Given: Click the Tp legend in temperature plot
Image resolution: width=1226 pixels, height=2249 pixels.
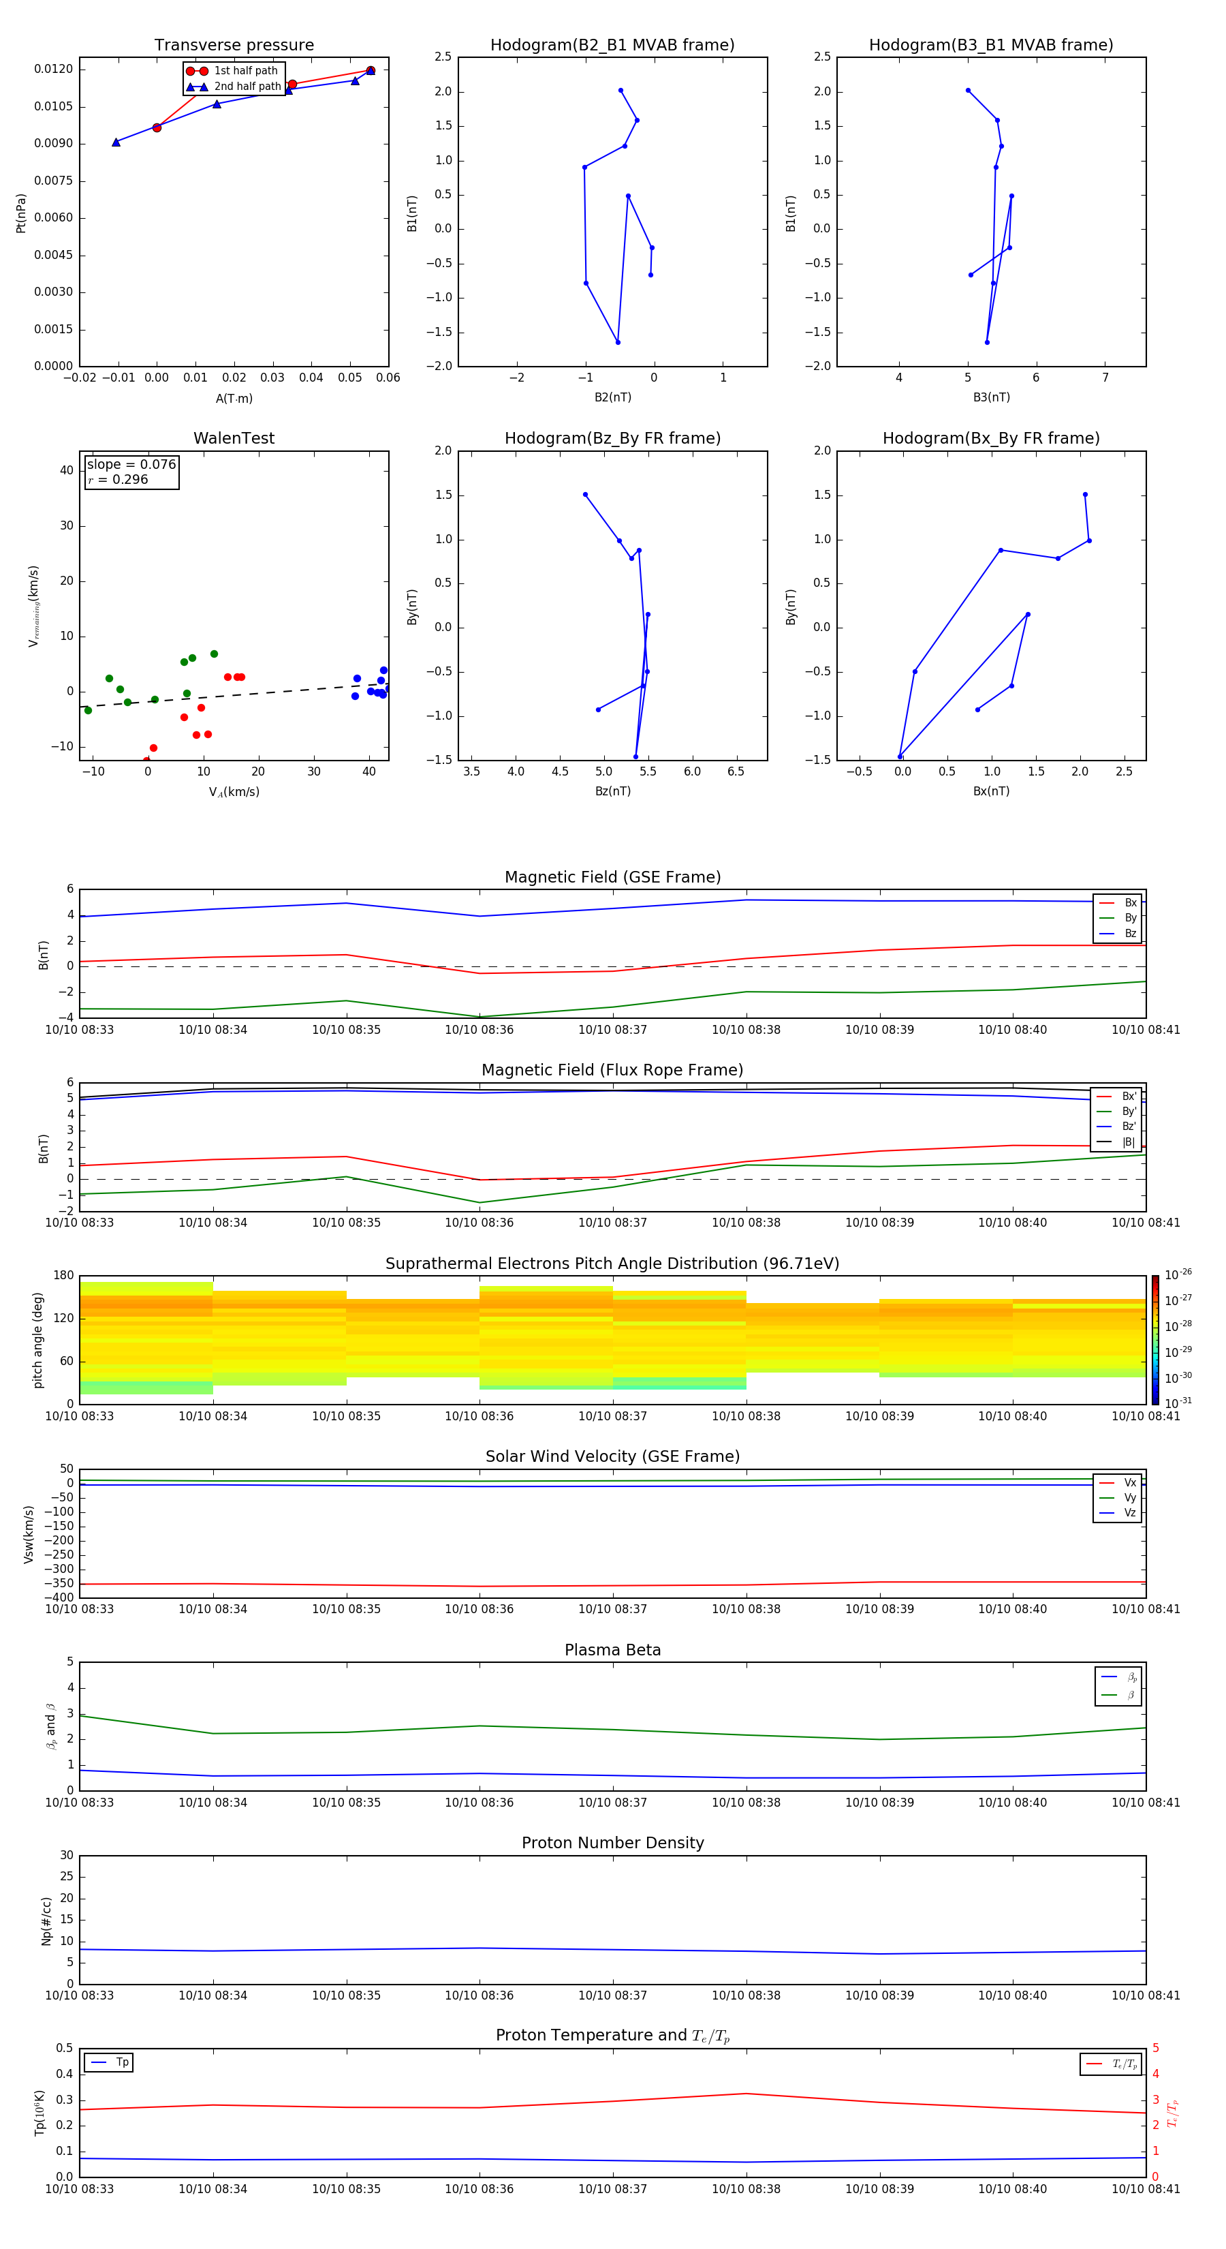Looking at the screenshot, I should tap(109, 2062).
